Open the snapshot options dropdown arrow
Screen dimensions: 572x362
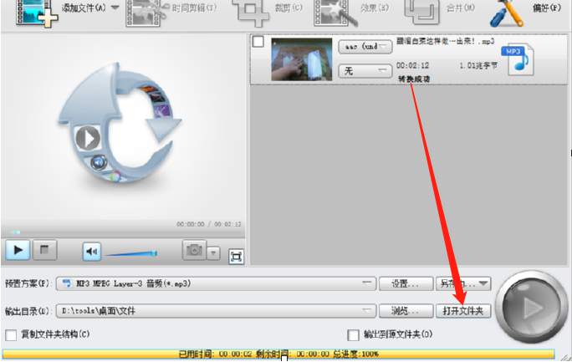pos(214,252)
